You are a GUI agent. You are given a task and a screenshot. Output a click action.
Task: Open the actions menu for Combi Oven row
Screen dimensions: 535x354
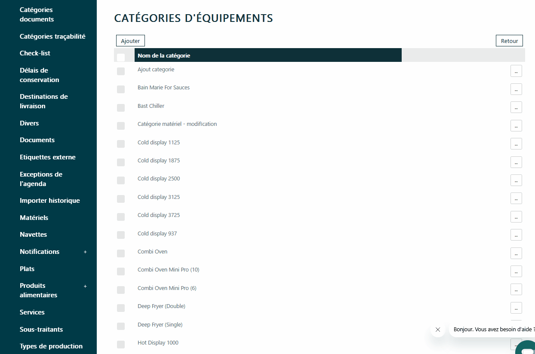point(516,253)
